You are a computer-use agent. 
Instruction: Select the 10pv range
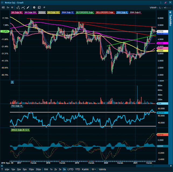click(x=31, y=169)
